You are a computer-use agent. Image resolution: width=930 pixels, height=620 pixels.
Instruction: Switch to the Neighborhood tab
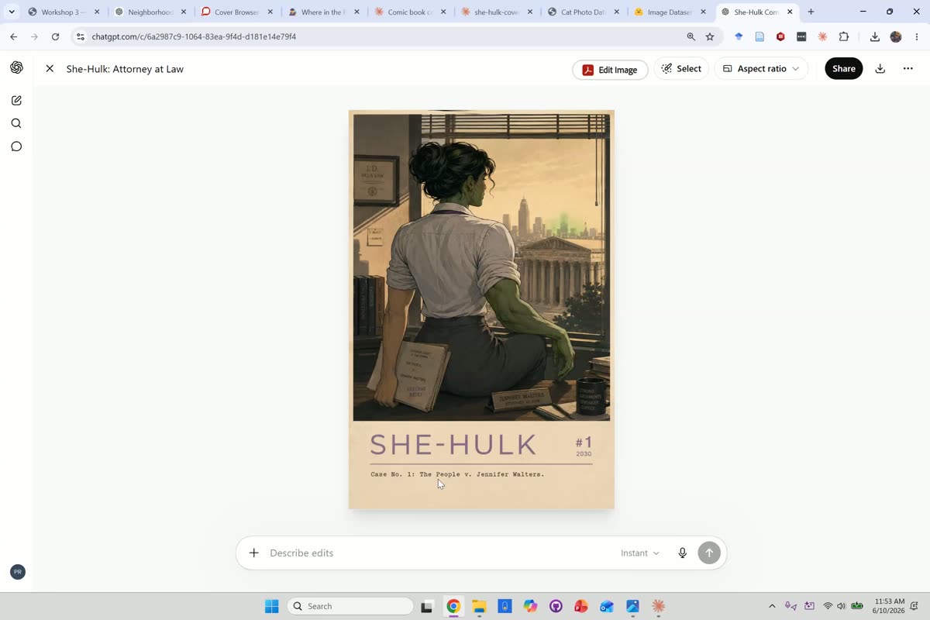click(x=150, y=12)
